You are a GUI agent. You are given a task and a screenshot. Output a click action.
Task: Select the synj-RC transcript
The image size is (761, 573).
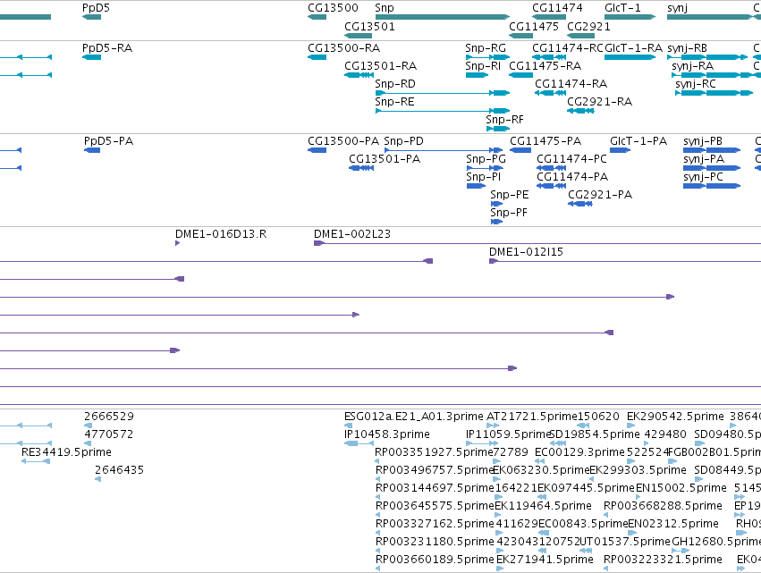[x=714, y=93]
